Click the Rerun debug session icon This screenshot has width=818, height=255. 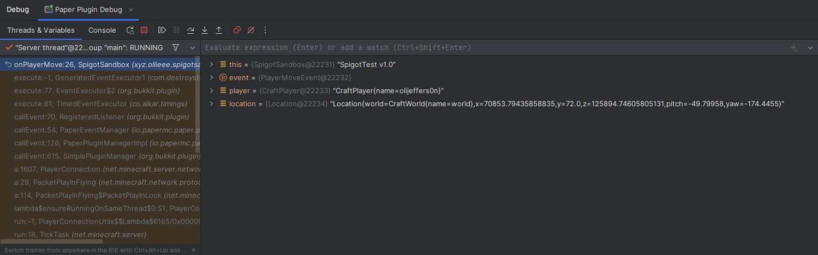point(130,31)
